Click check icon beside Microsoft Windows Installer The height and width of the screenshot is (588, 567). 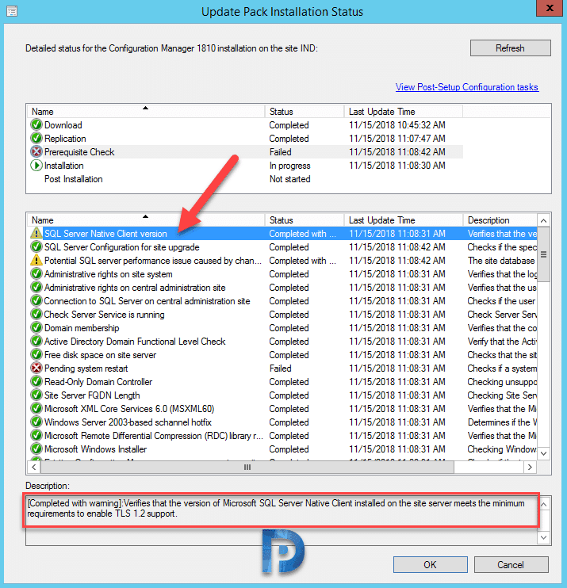coord(36,449)
